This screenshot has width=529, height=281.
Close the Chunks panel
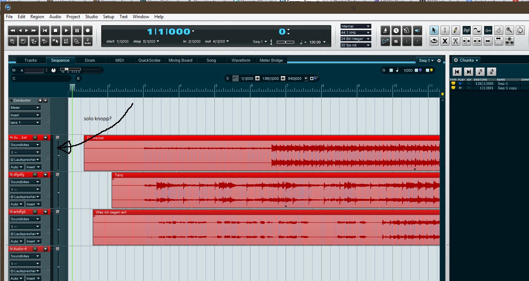point(456,60)
